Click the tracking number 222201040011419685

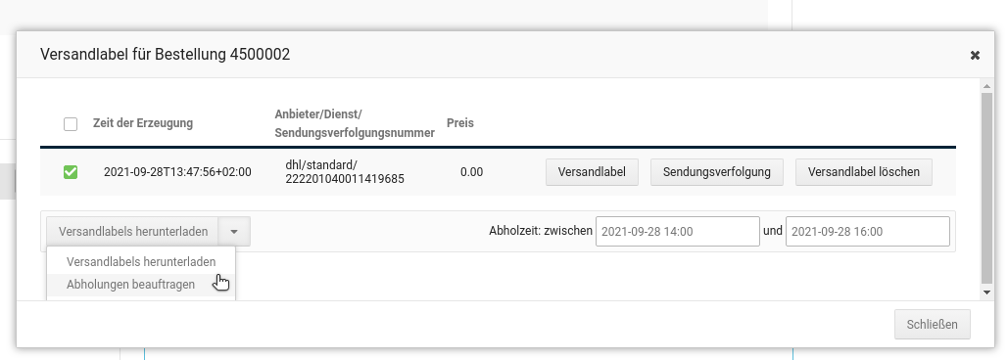(x=345, y=179)
